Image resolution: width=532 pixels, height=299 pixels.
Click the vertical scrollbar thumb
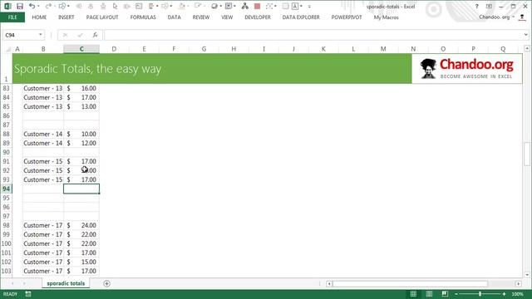click(527, 154)
